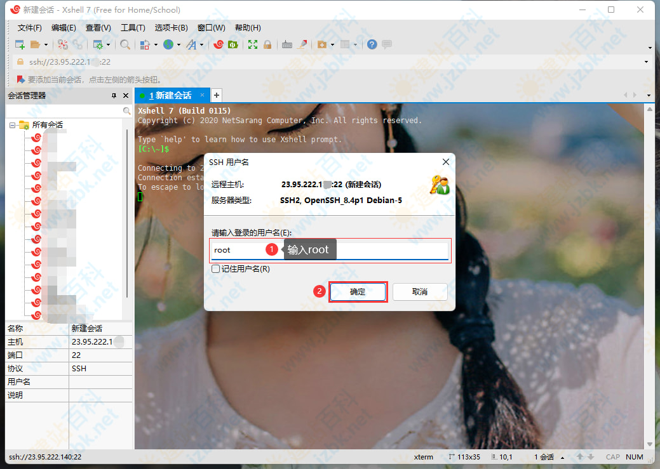Viewport: 660px width, 469px height.
Task: Expand the folder-plus icon dropdown arrow
Action: [332, 44]
